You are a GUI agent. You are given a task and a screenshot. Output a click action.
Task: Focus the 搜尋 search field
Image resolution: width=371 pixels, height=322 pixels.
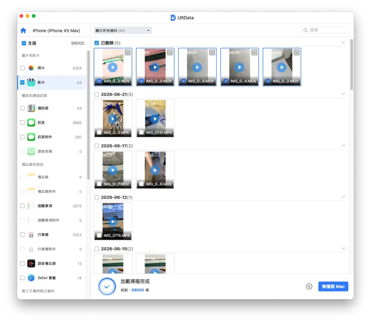(326, 30)
